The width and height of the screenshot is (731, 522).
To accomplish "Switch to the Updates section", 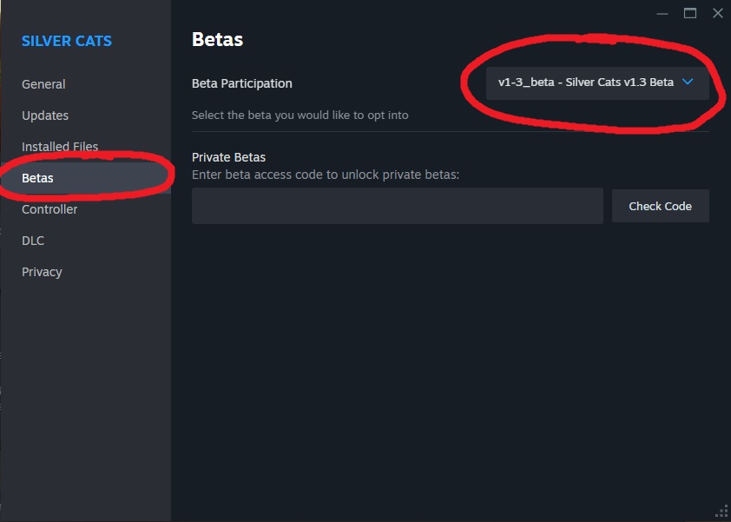I will point(45,116).
